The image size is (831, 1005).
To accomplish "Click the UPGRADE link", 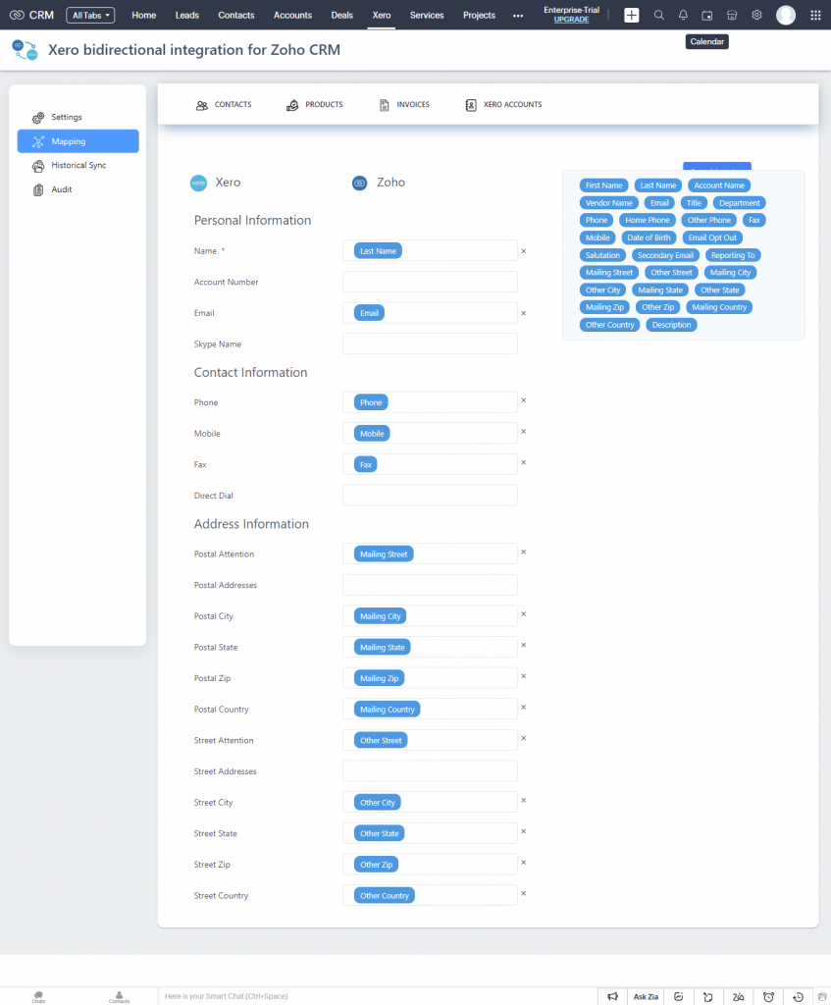I will pyautogui.click(x=571, y=20).
